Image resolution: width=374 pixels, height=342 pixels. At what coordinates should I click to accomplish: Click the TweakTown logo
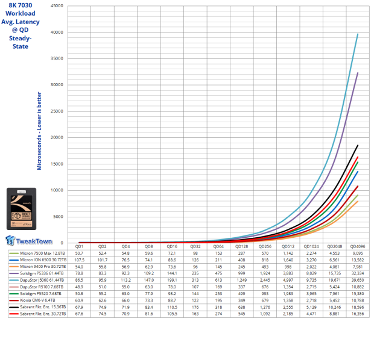28,241
